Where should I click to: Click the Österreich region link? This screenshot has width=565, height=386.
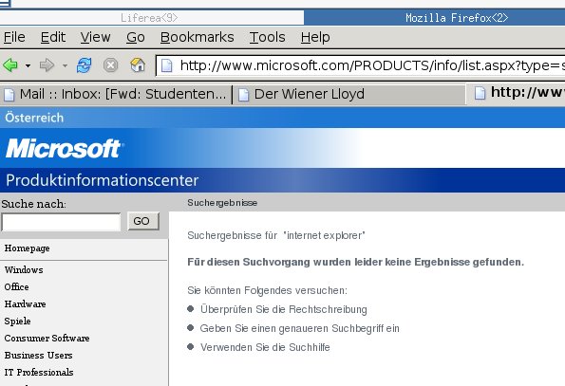click(34, 118)
